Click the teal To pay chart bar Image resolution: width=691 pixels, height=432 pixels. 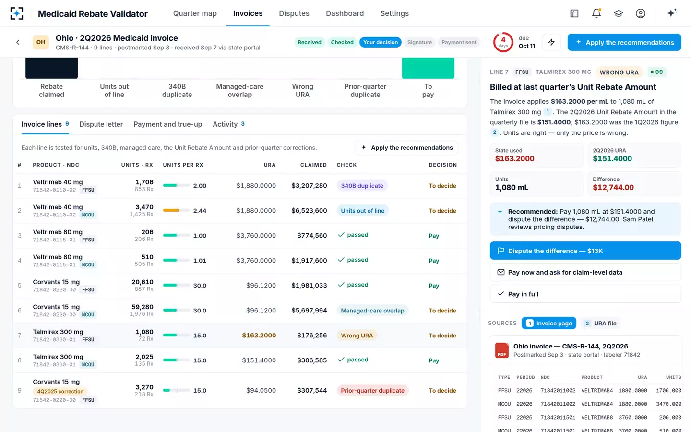pyautogui.click(x=428, y=68)
